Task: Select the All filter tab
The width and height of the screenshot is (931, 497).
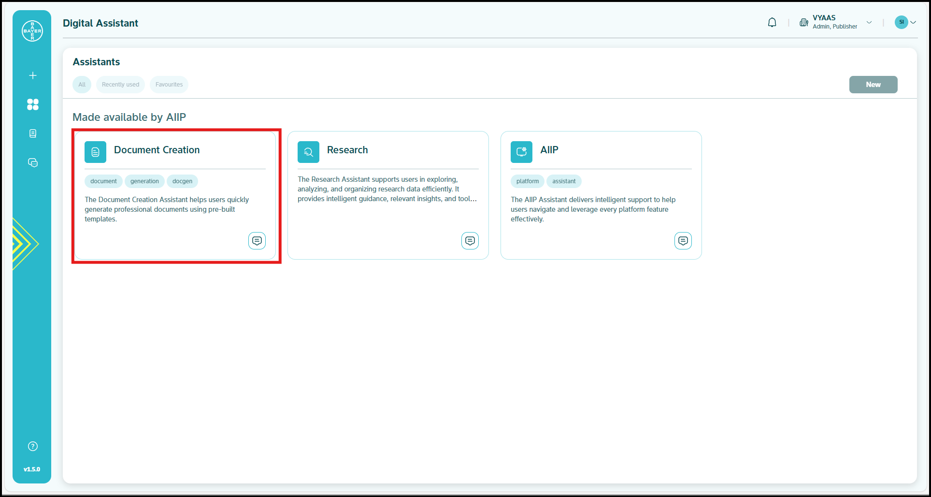Action: click(82, 85)
